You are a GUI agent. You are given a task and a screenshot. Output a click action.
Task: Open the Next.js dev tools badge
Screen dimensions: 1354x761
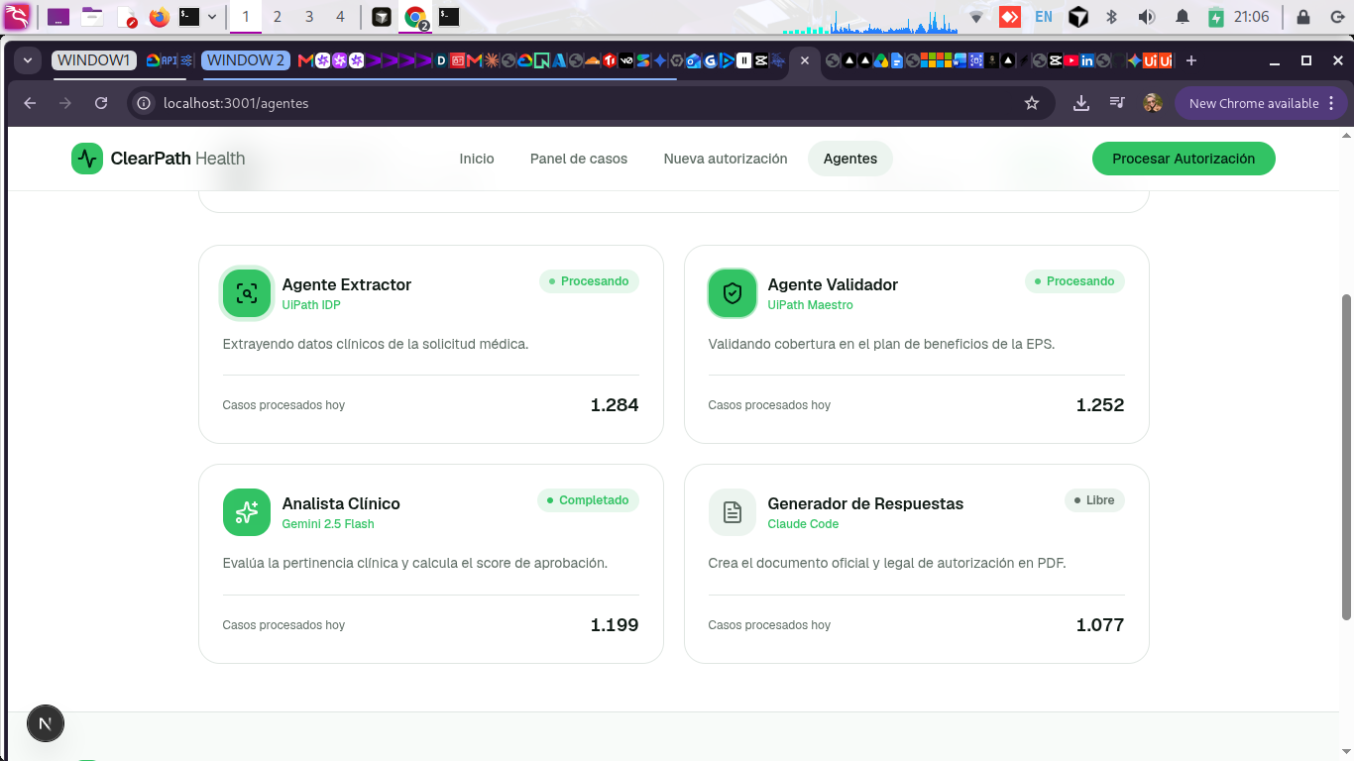45,723
